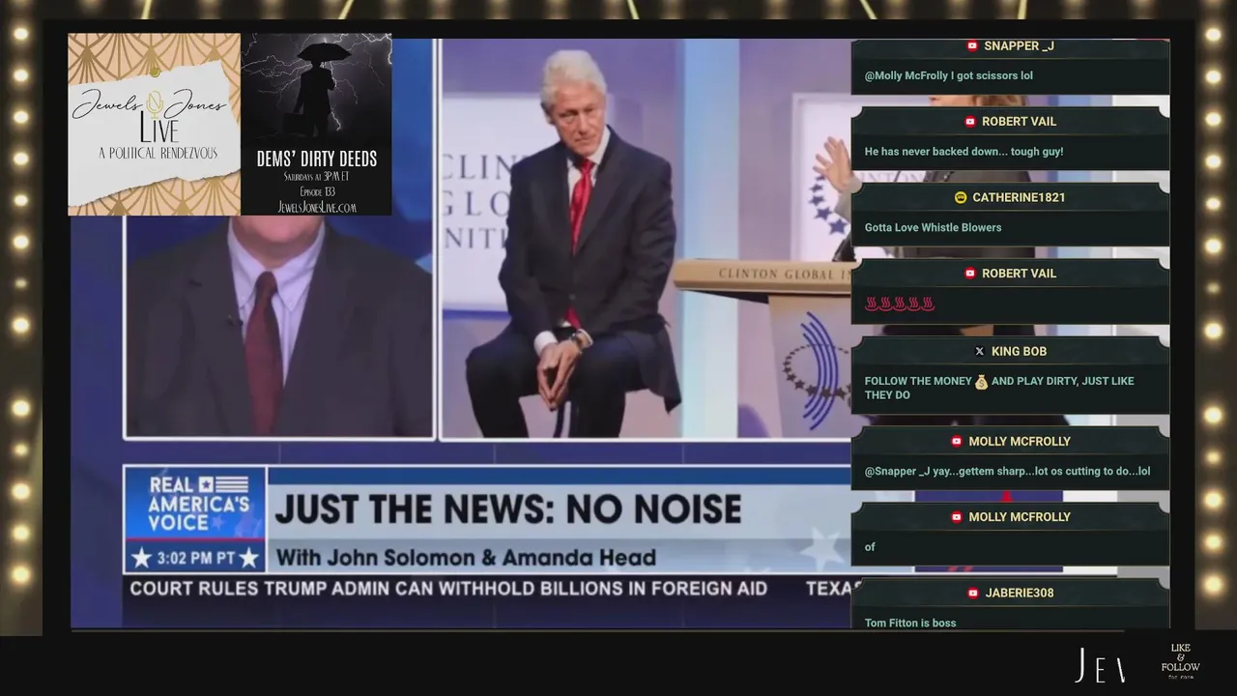Click the star right of 3:02 PM PT
Viewport: 1237px width, 696px height.
pos(248,558)
